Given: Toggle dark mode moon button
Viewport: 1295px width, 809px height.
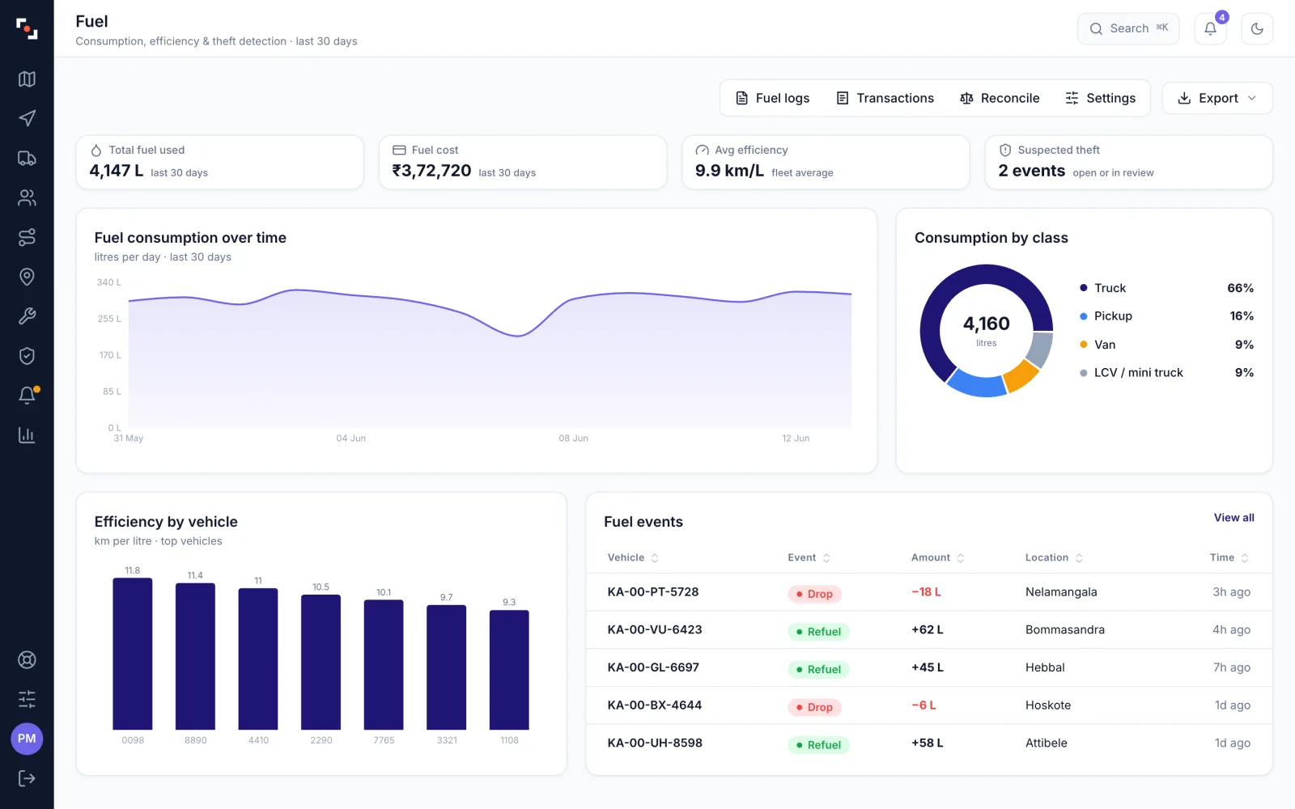Looking at the screenshot, I should (1257, 29).
